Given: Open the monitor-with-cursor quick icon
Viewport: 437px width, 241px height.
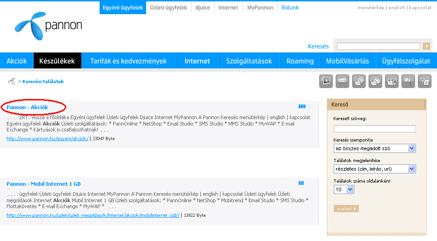Looking at the screenshot, I should (326, 81).
